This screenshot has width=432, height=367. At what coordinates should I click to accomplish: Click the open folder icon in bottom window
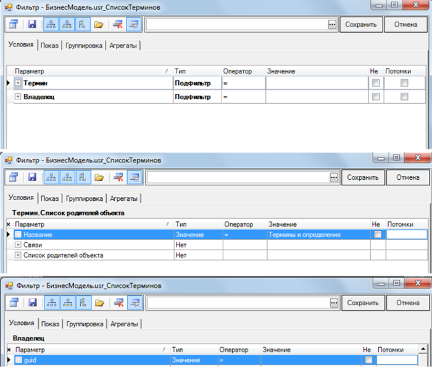tap(99, 303)
